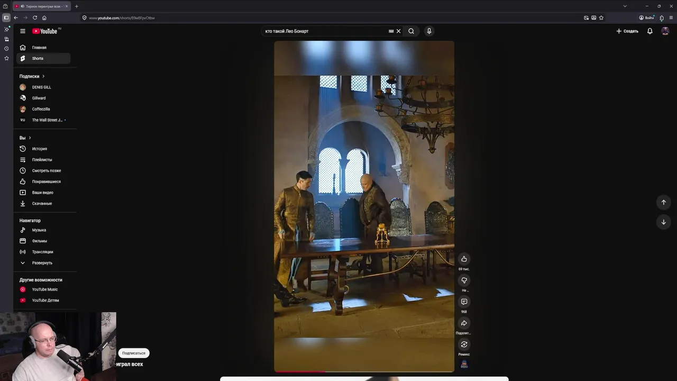This screenshot has width=677, height=381.
Task: Focus the YouTube search field
Action: point(325,31)
